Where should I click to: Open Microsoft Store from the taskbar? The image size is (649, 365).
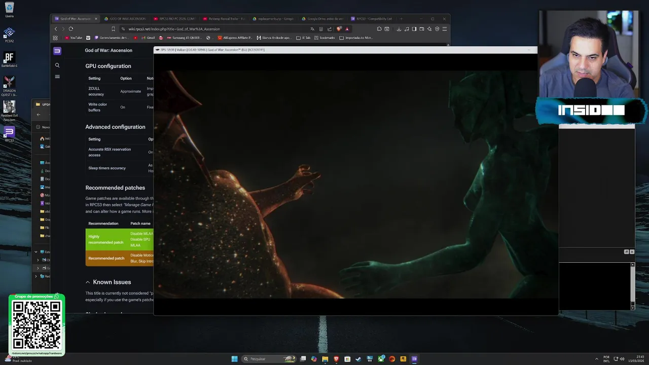[x=347, y=359]
